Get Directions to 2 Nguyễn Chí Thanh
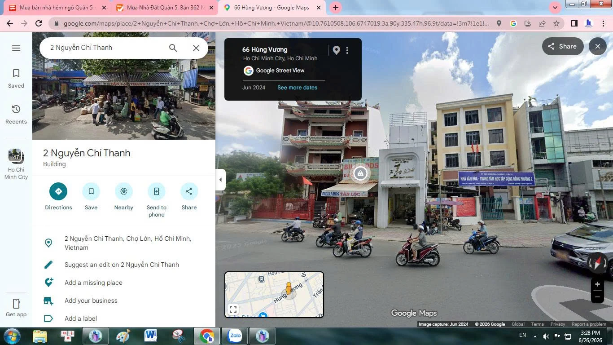 point(58,196)
